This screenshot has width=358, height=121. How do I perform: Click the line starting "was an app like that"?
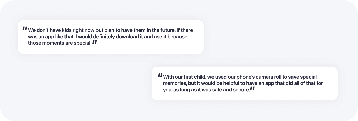click(x=108, y=37)
